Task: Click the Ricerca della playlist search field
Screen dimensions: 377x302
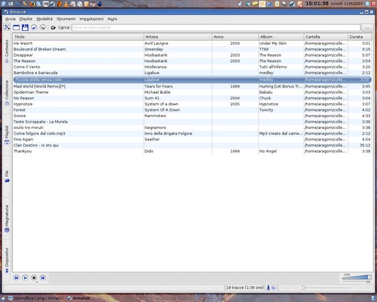Action: click(216, 28)
